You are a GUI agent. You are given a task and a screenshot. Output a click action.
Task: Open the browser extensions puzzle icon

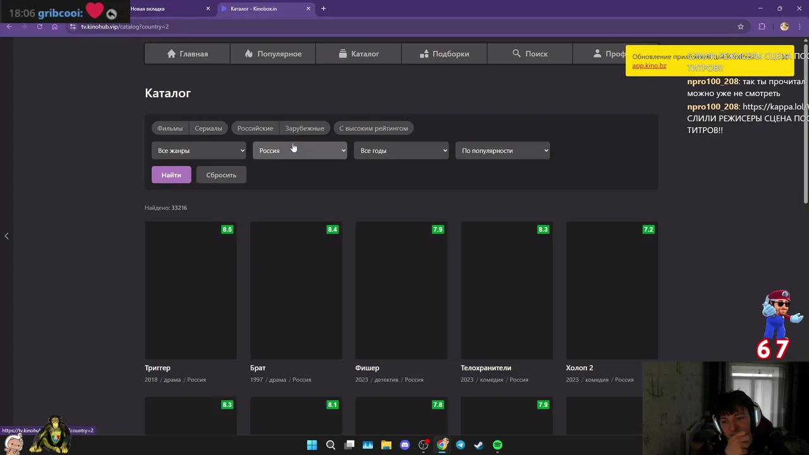[762, 27]
